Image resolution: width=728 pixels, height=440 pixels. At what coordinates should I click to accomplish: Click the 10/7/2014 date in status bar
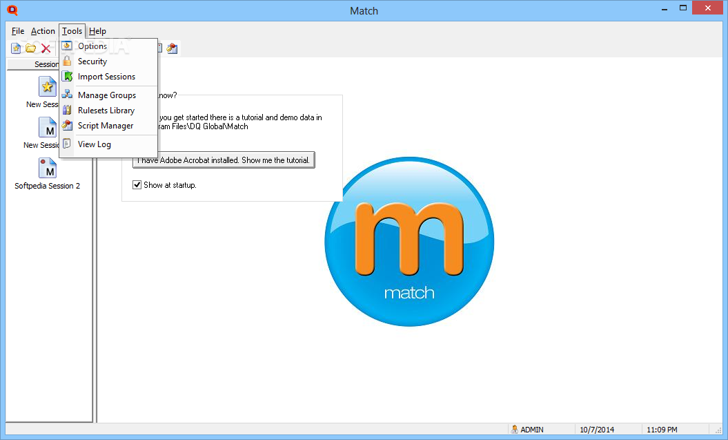point(597,430)
